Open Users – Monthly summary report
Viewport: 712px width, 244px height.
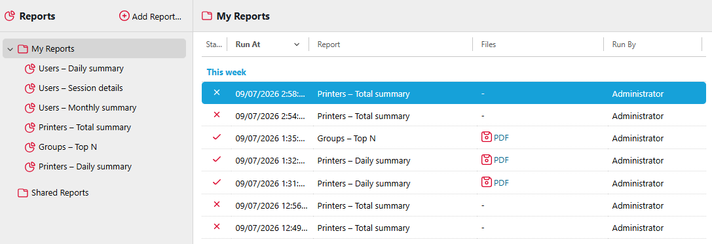point(88,107)
